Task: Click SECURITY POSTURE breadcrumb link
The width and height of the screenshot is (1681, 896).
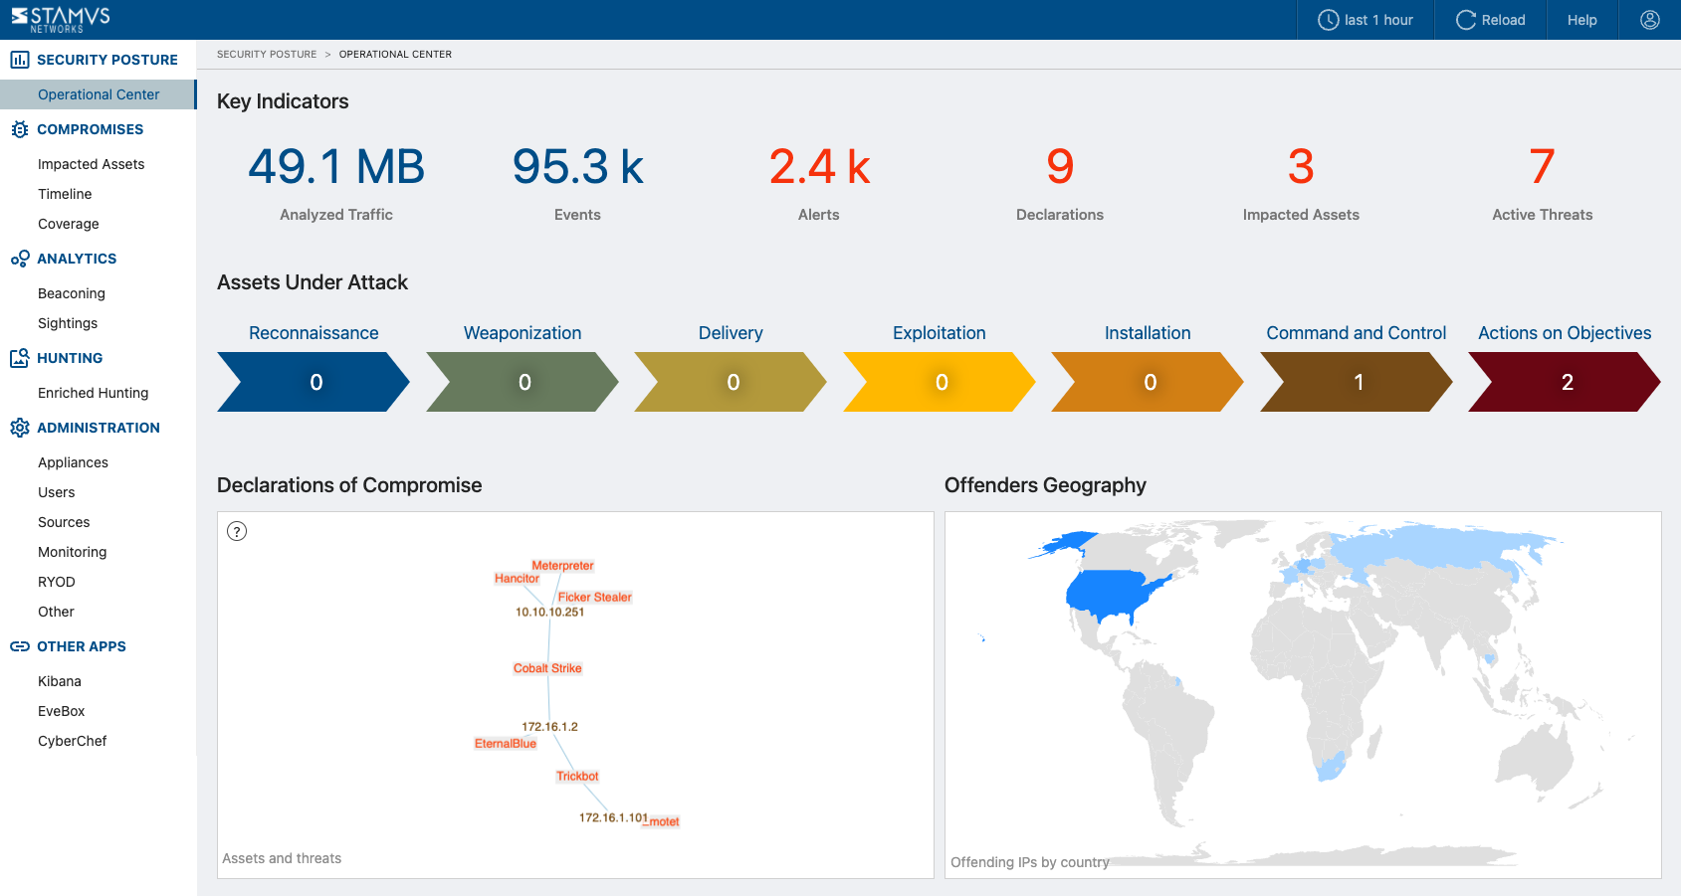Action: click(x=267, y=55)
